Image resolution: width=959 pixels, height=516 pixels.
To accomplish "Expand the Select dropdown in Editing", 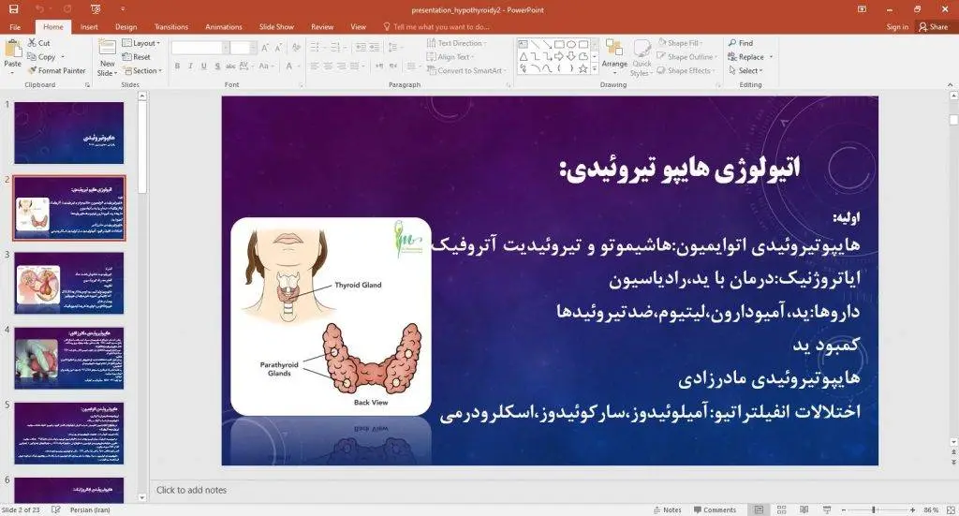I will (746, 71).
